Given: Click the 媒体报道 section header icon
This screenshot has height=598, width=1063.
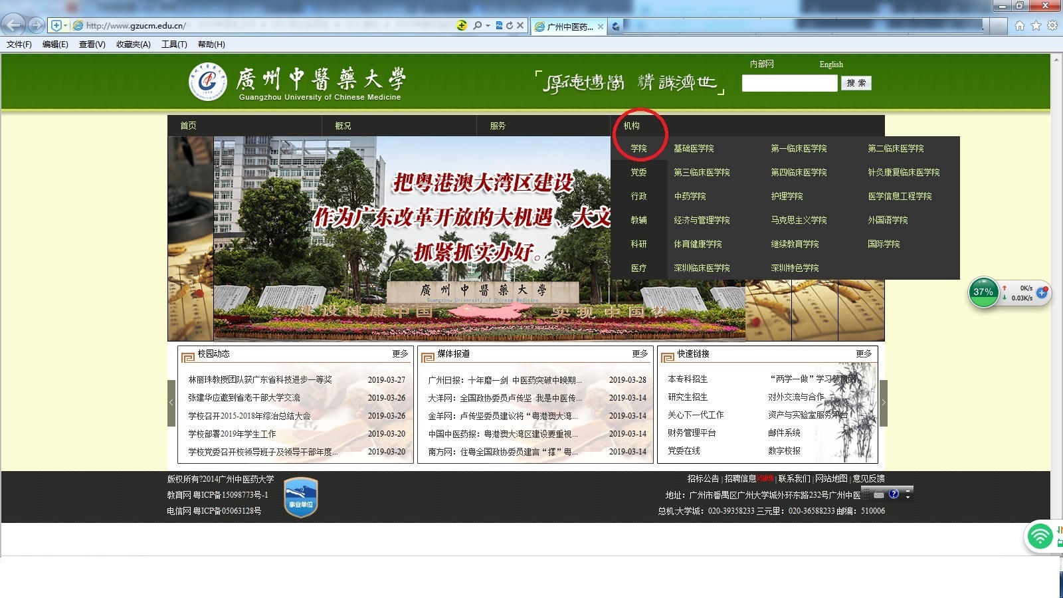Looking at the screenshot, I should (427, 356).
